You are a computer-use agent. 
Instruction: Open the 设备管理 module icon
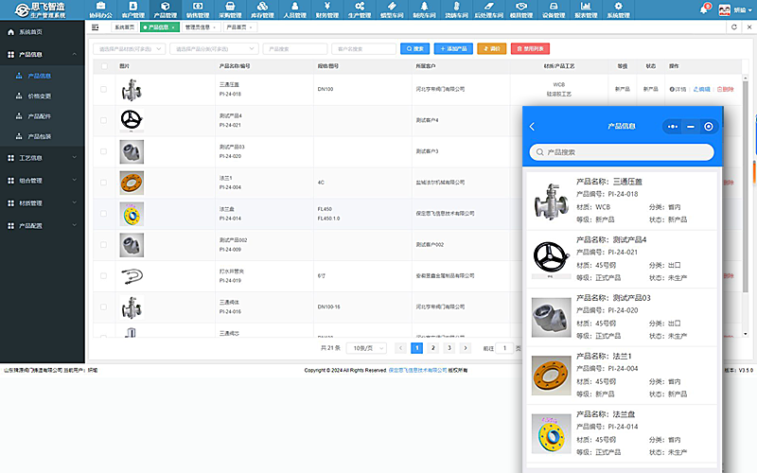[x=554, y=10]
